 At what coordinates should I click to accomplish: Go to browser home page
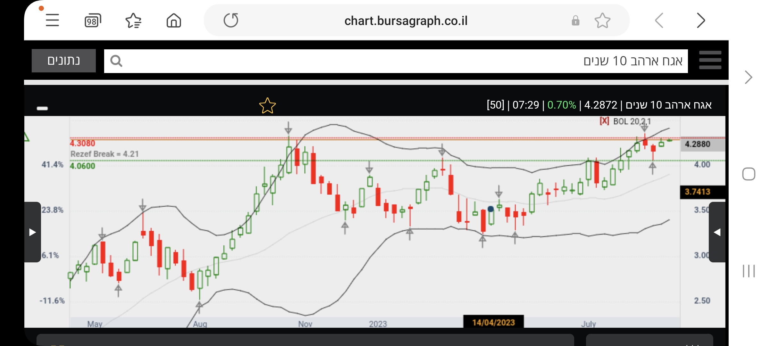pyautogui.click(x=174, y=21)
